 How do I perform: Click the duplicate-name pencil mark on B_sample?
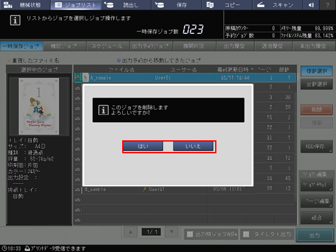coord(144,189)
